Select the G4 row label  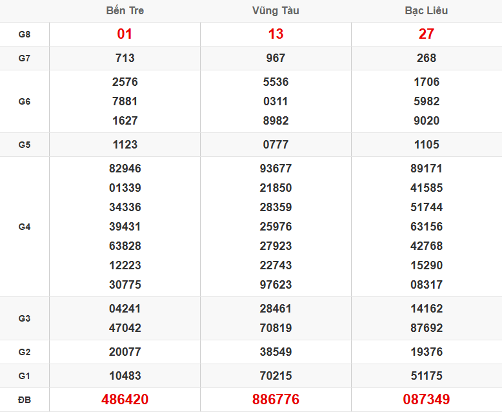tap(25, 227)
